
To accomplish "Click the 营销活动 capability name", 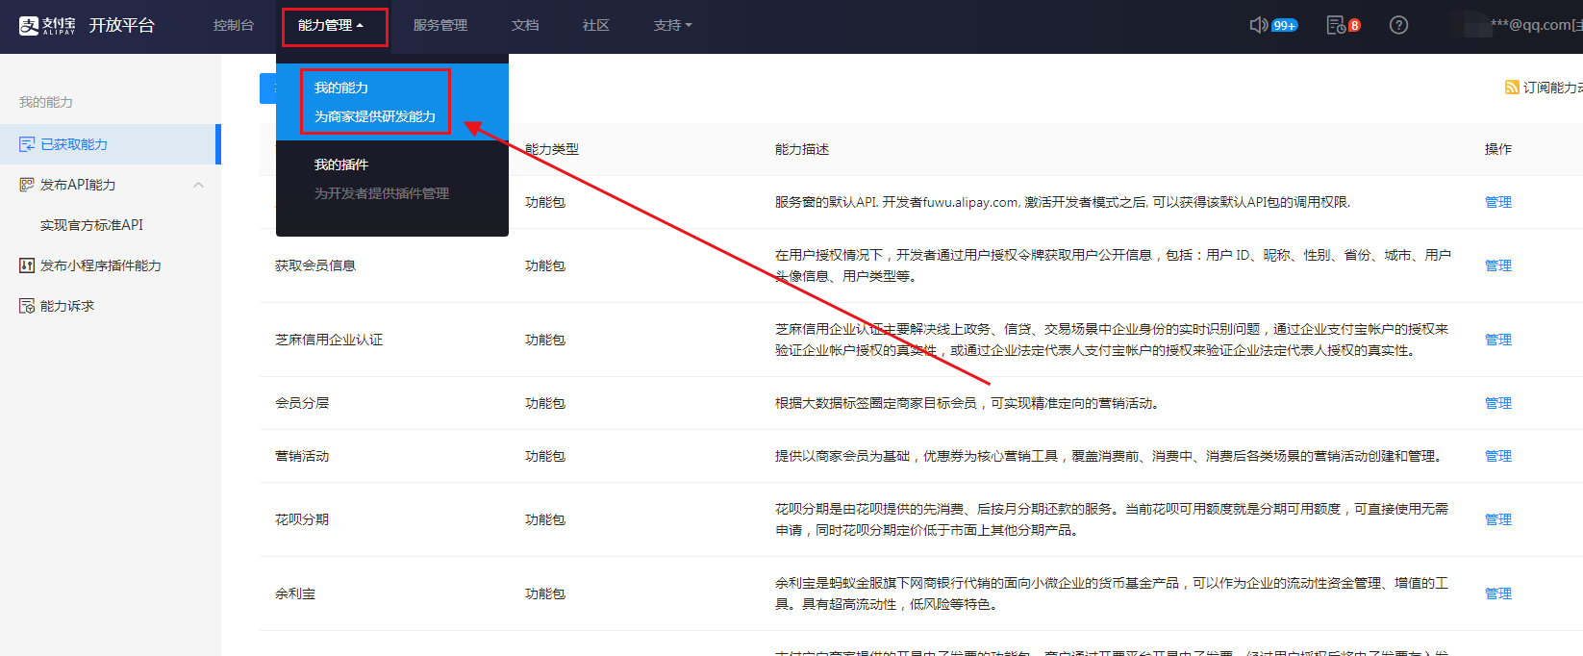I will point(302,456).
